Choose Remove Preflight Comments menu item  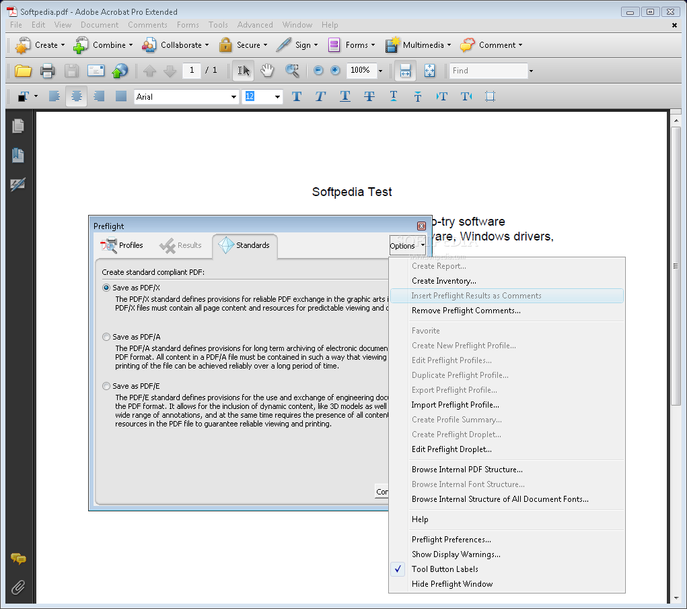(x=507, y=311)
